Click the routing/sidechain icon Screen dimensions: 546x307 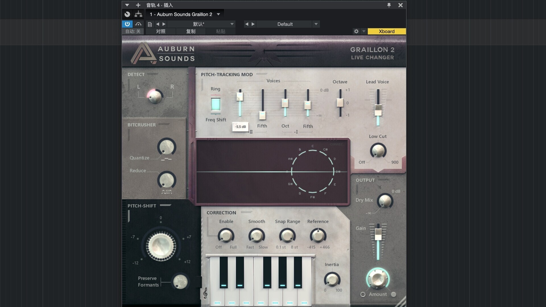138,14
